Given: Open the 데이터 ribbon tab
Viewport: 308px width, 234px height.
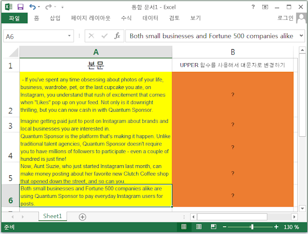Looking at the screenshot, I should [x=150, y=18].
